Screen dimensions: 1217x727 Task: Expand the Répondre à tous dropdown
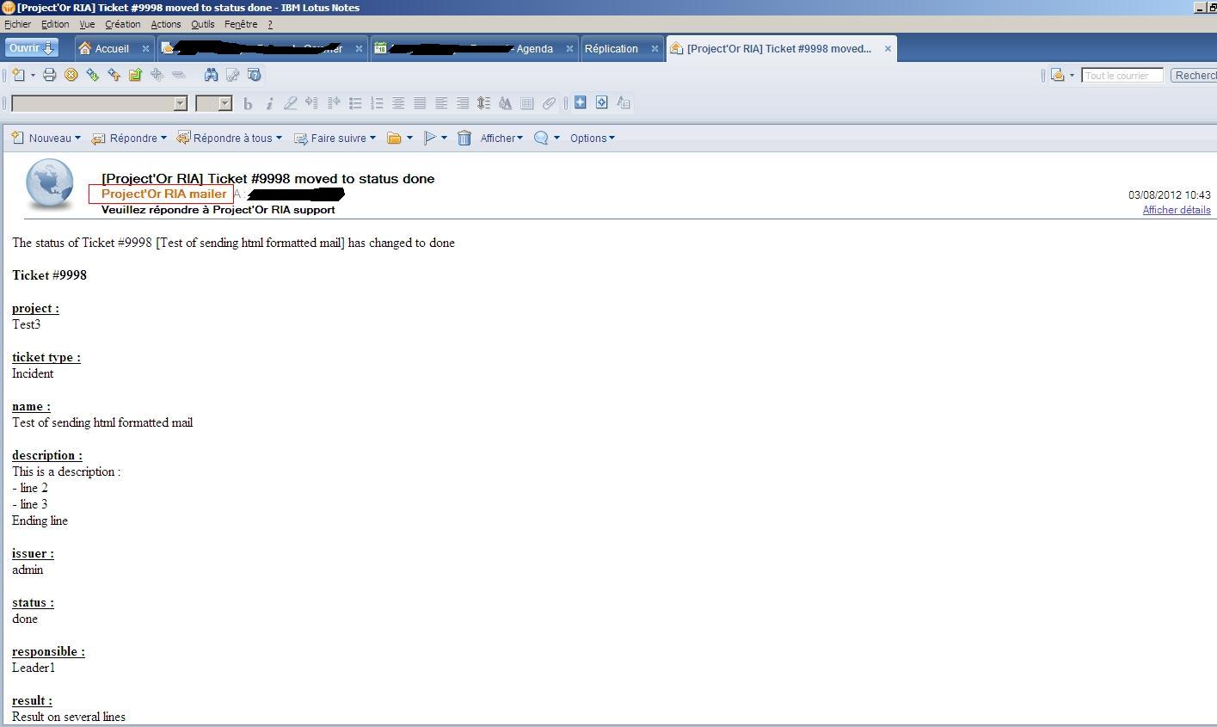(279, 138)
